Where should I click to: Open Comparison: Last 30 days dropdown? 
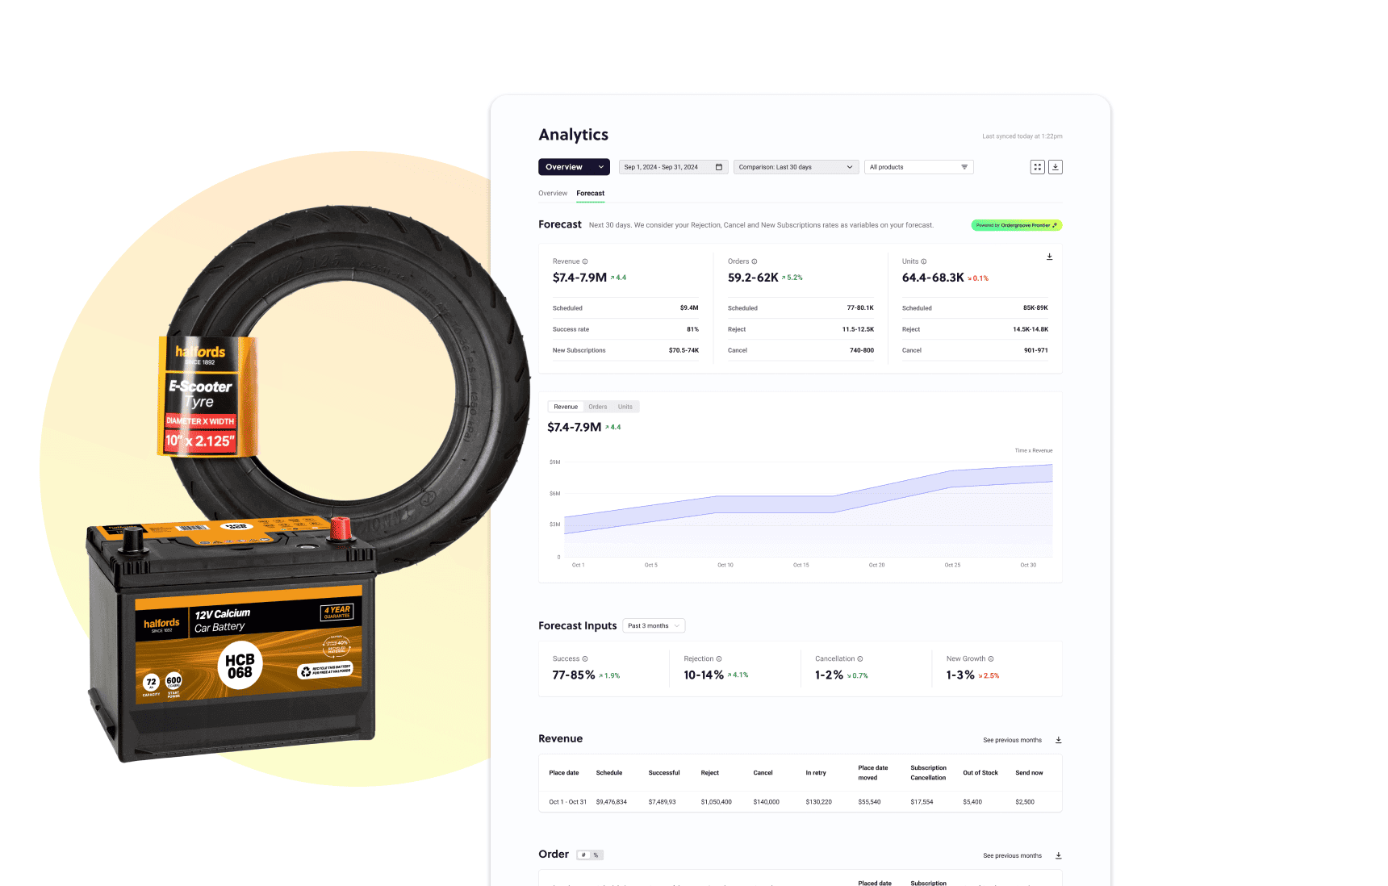796,167
